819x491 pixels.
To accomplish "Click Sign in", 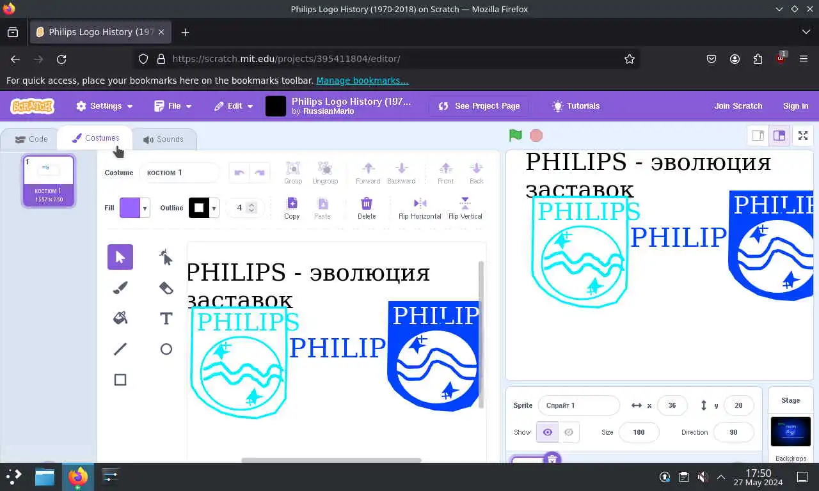I will click(x=795, y=106).
